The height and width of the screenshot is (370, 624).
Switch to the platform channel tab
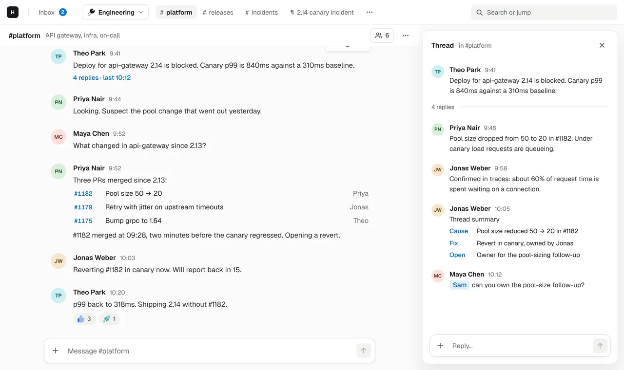click(176, 12)
